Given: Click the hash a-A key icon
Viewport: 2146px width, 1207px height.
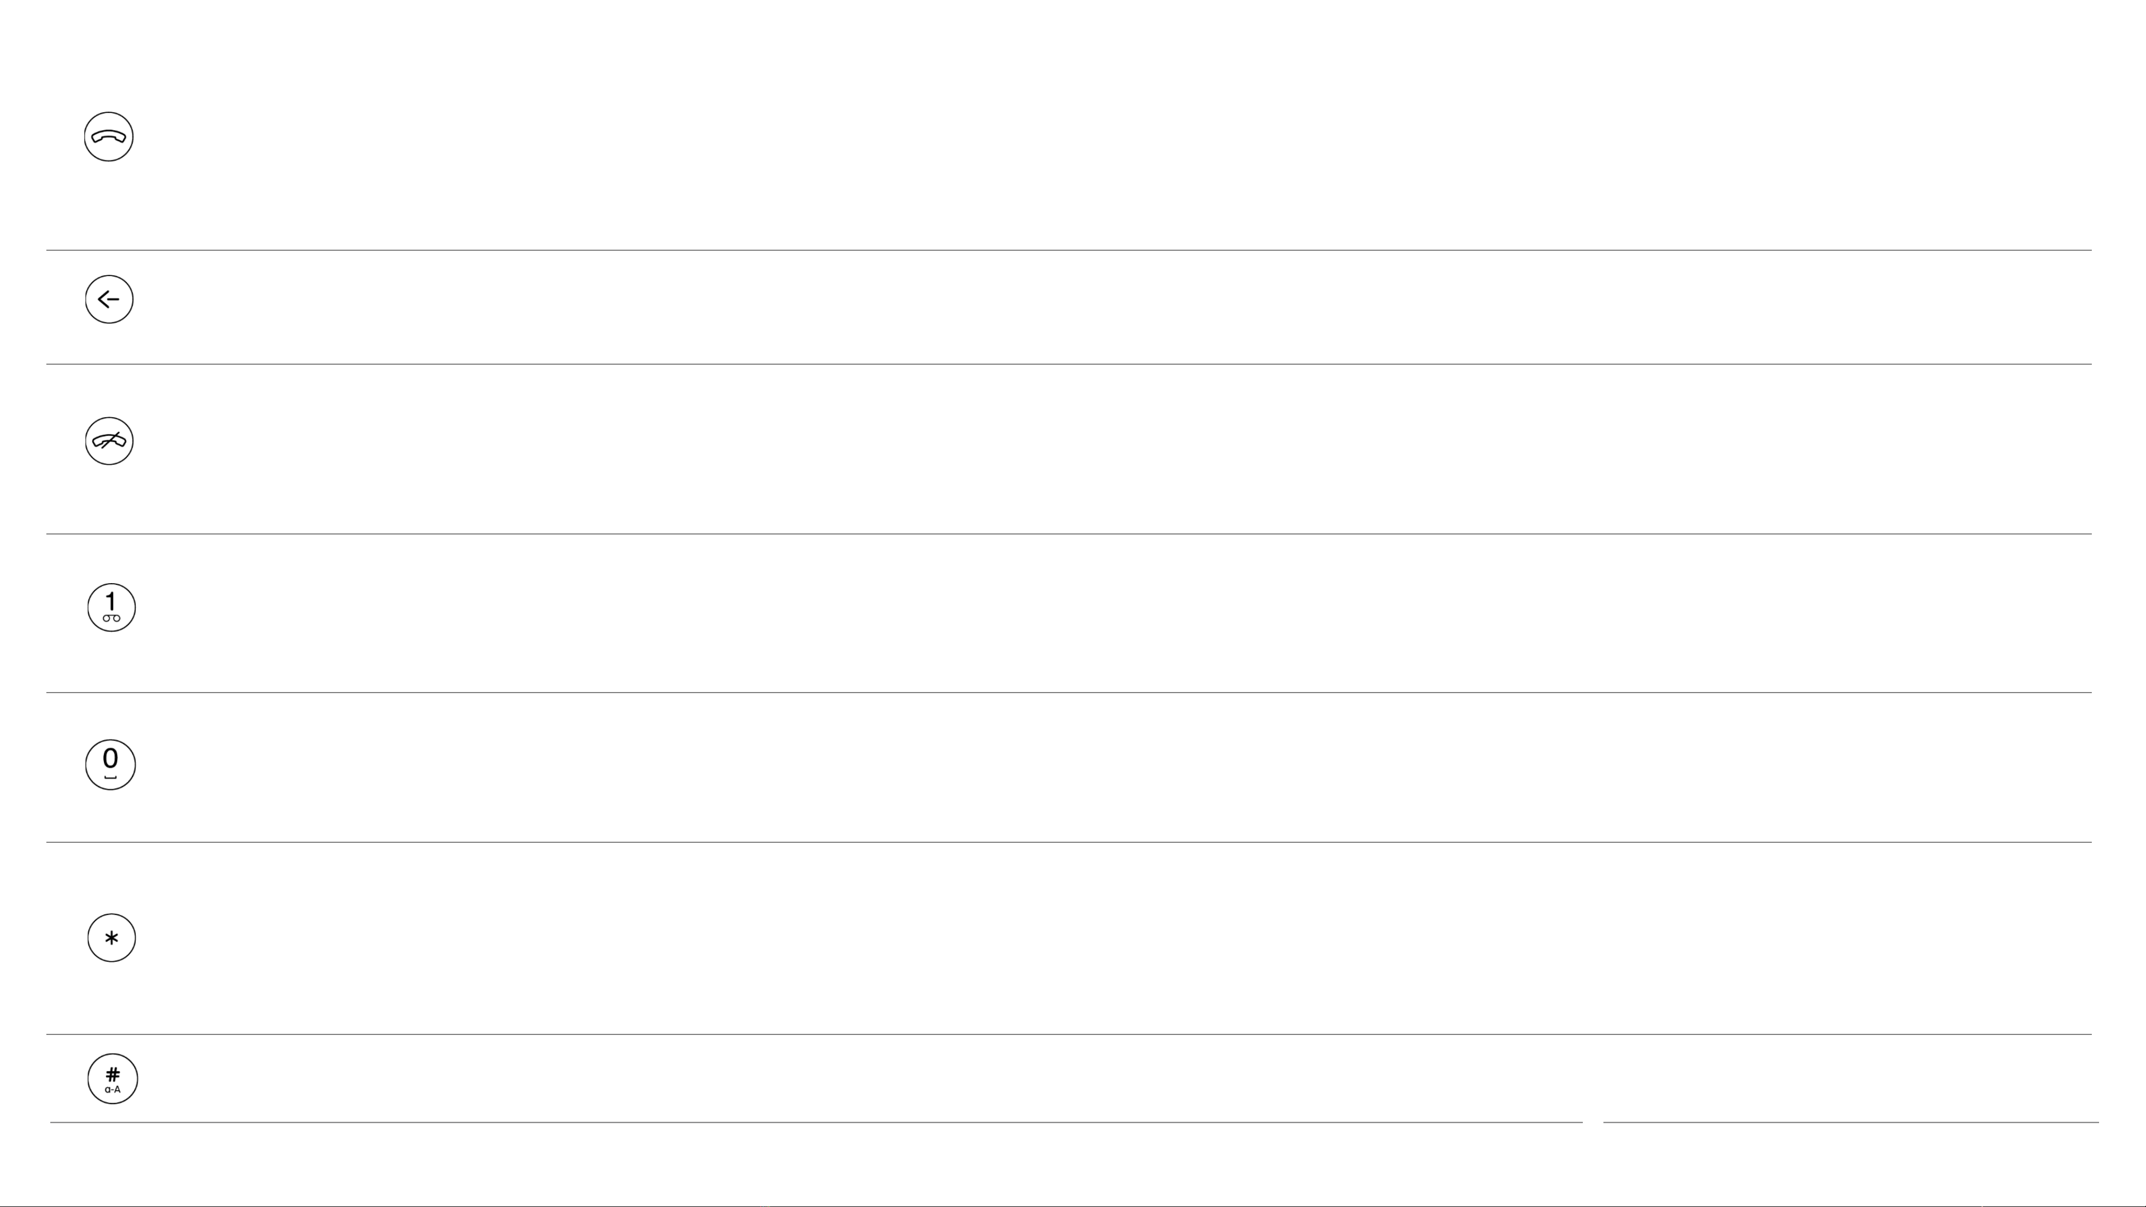Looking at the screenshot, I should point(112,1079).
